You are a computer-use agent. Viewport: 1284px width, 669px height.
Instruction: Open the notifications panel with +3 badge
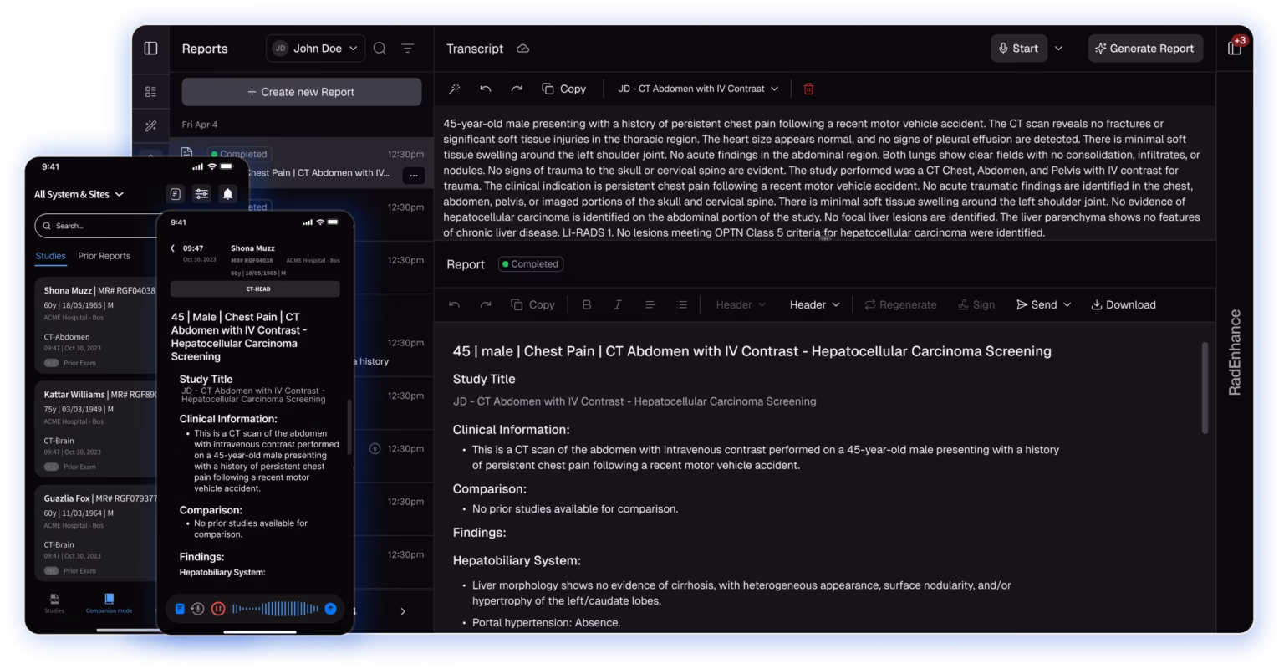pyautogui.click(x=1235, y=48)
